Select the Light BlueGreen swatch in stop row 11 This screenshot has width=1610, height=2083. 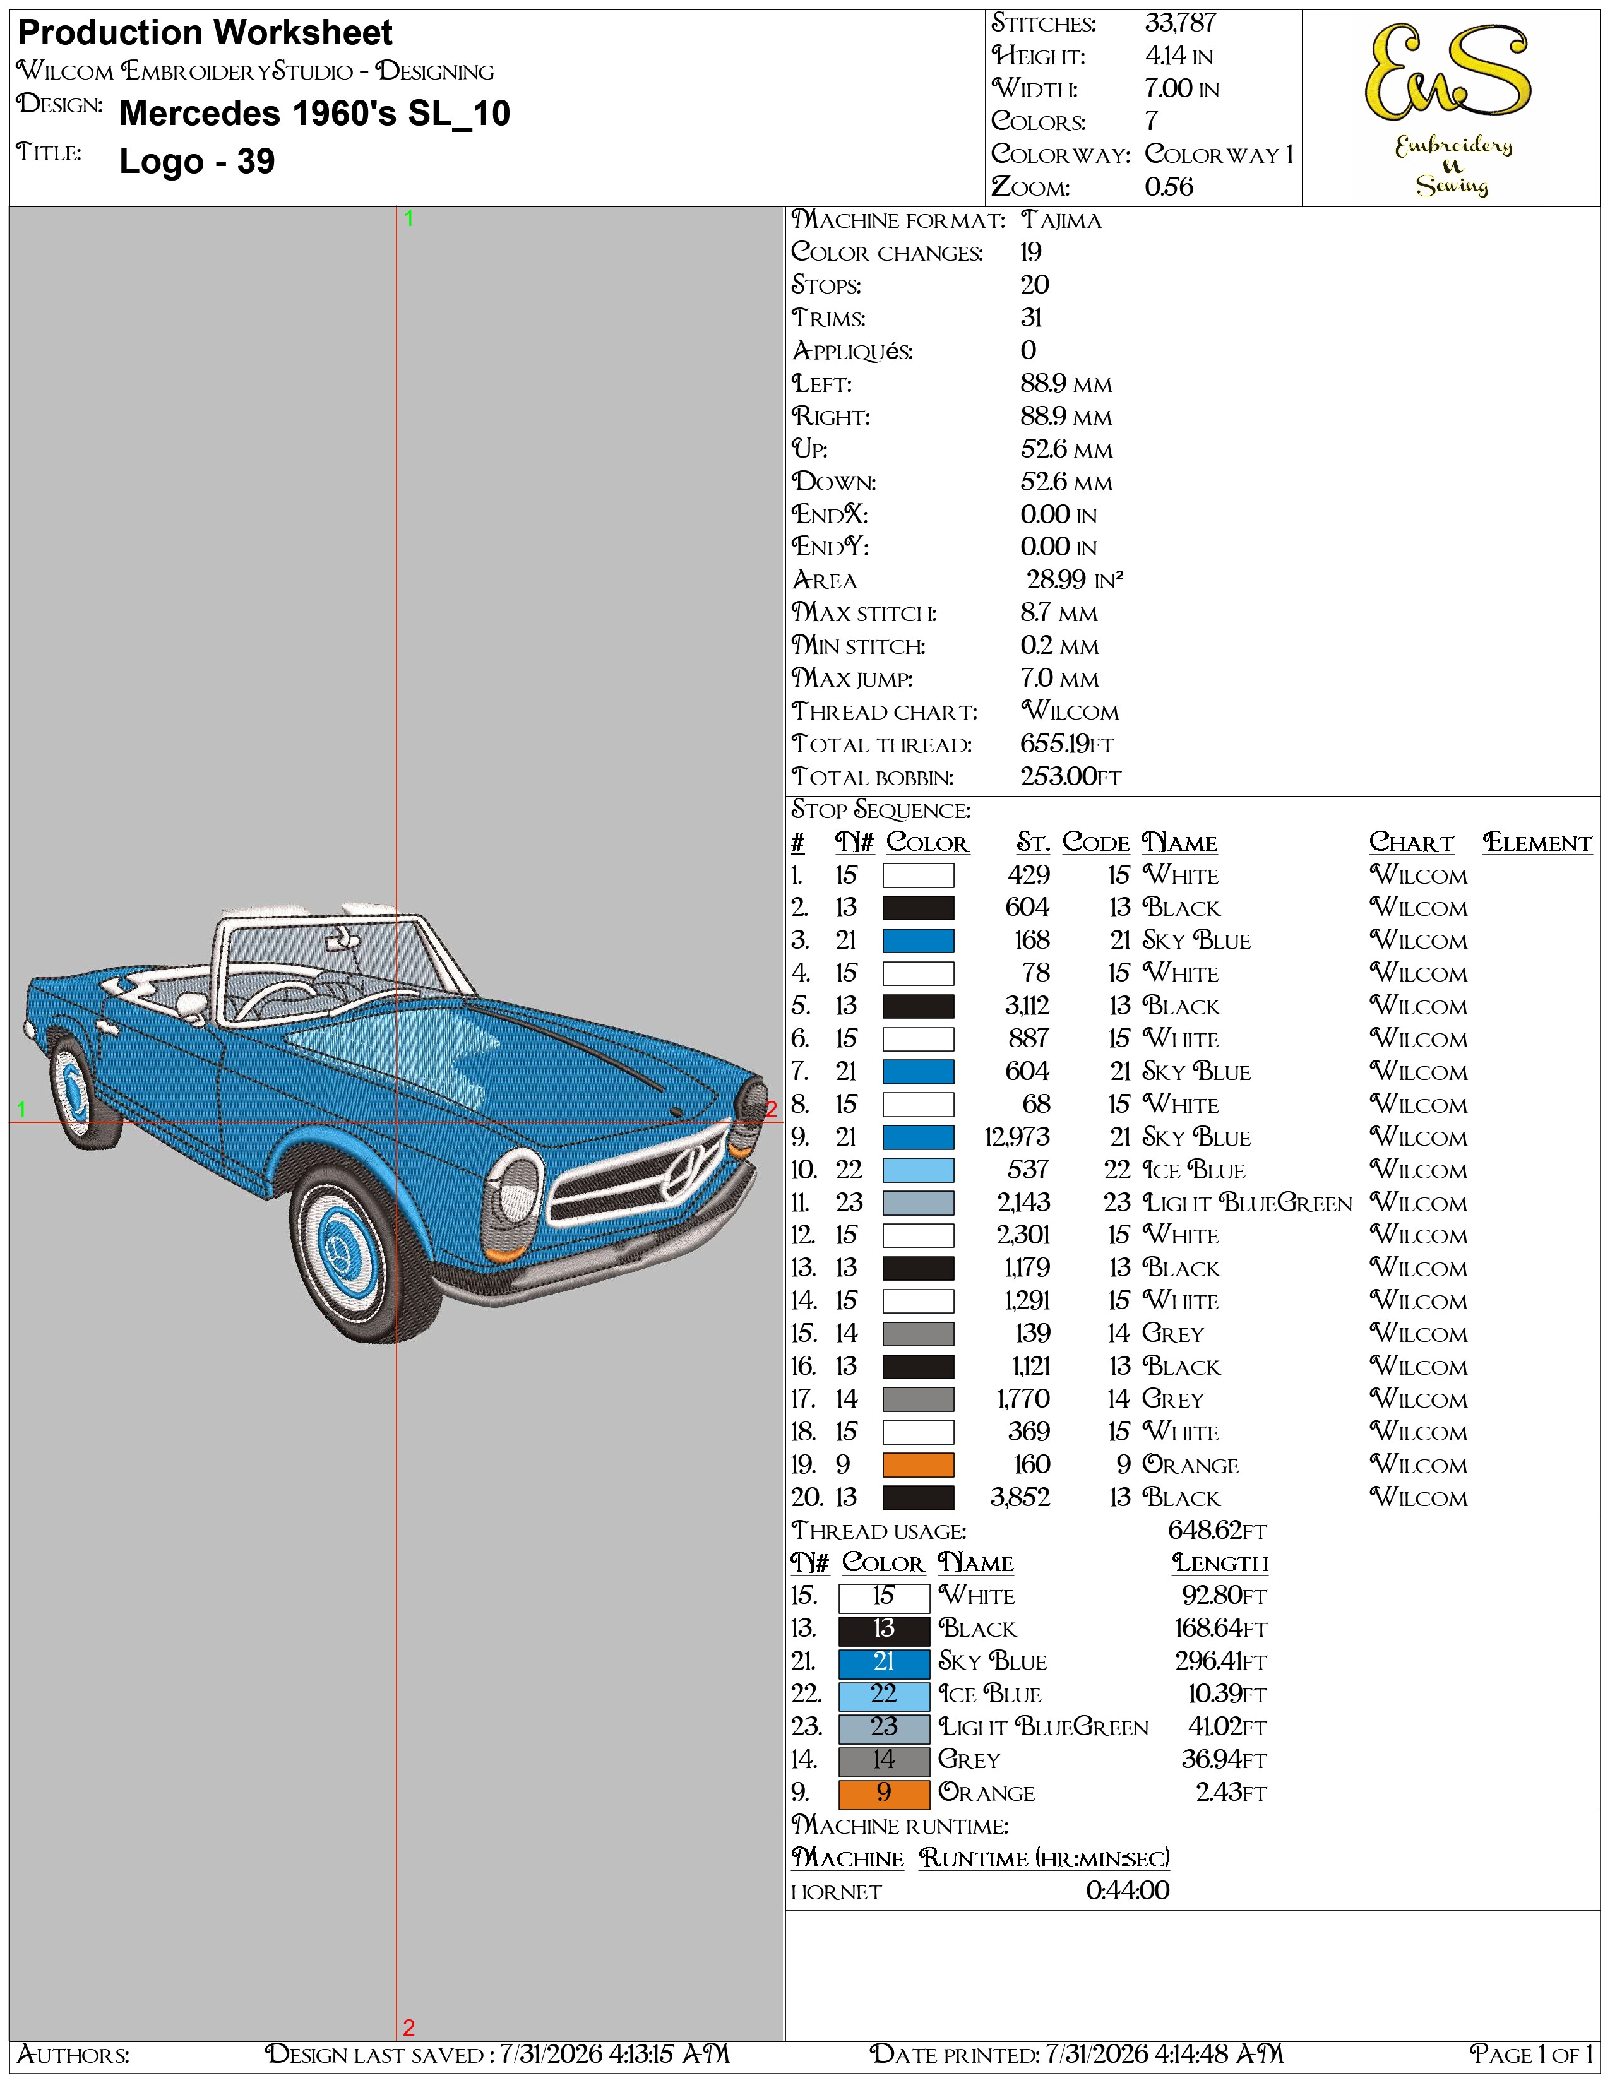point(917,1202)
